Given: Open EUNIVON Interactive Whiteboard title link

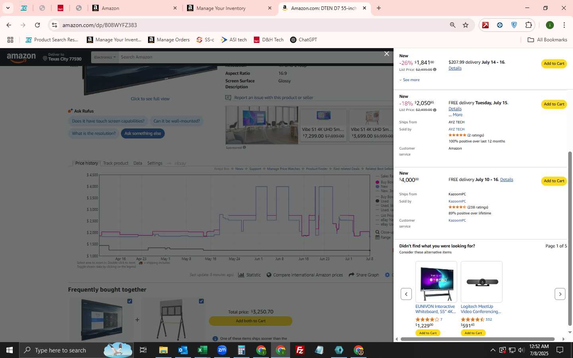Looking at the screenshot, I should pyautogui.click(x=435, y=309).
